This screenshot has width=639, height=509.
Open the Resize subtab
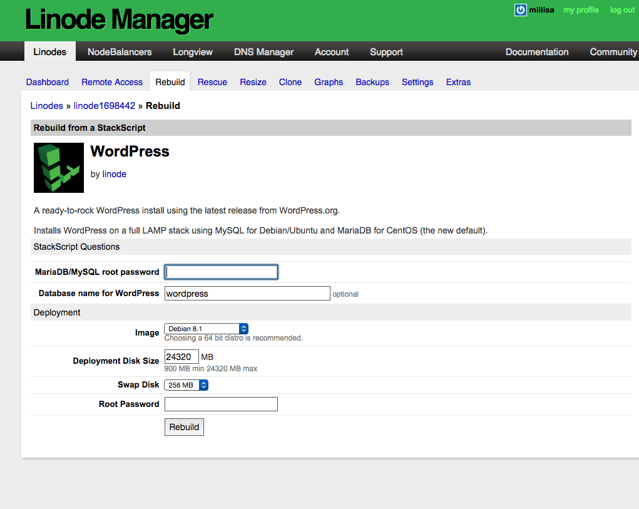tap(253, 82)
